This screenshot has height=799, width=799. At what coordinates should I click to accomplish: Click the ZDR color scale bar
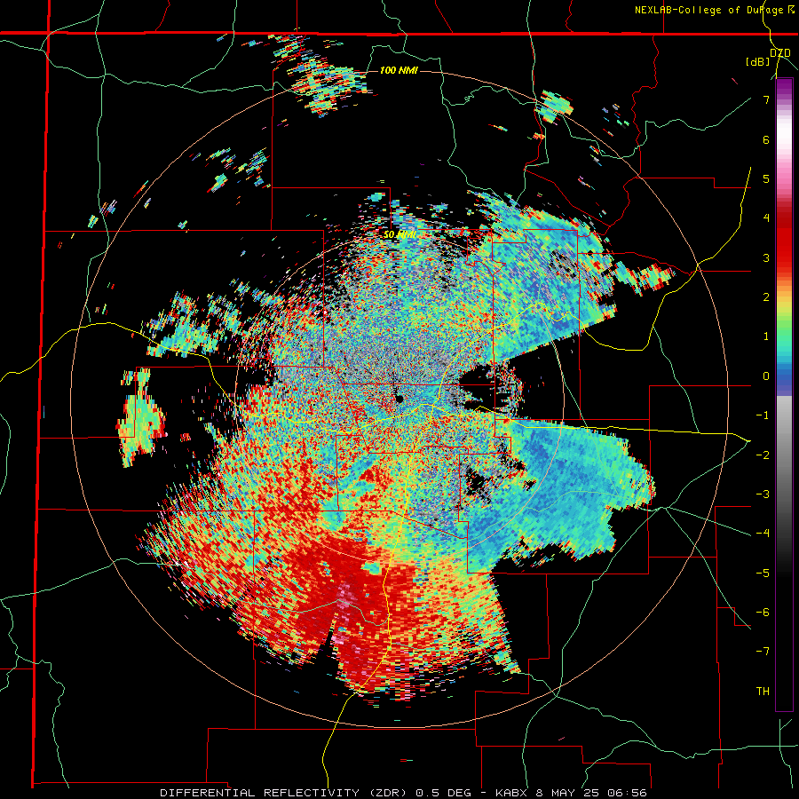(x=784, y=394)
